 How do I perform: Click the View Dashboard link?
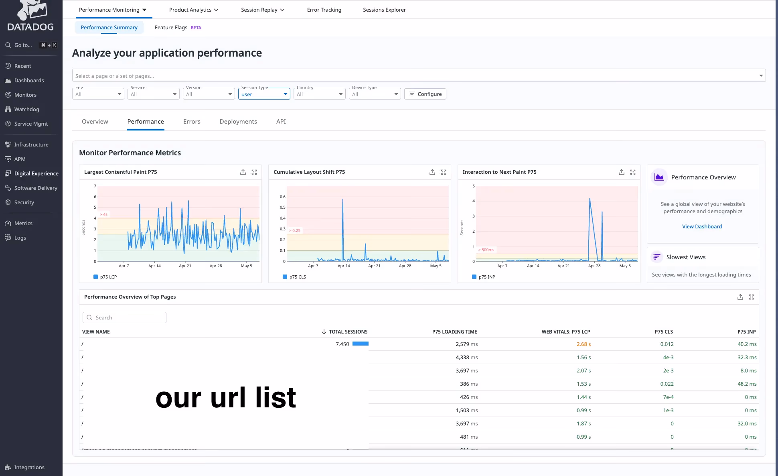702,226
